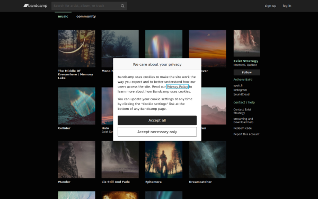Click the contact / help heading
This screenshot has width=318, height=199.
coord(244,102)
